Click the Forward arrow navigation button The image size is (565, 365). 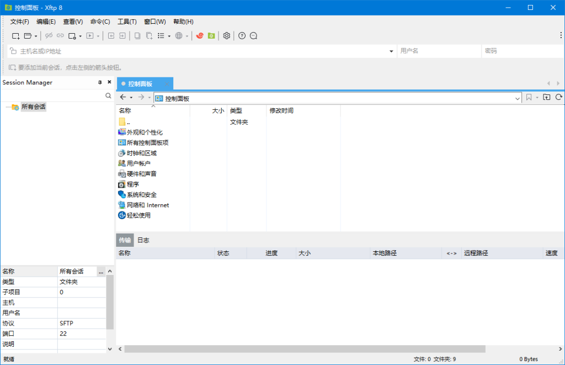click(141, 97)
